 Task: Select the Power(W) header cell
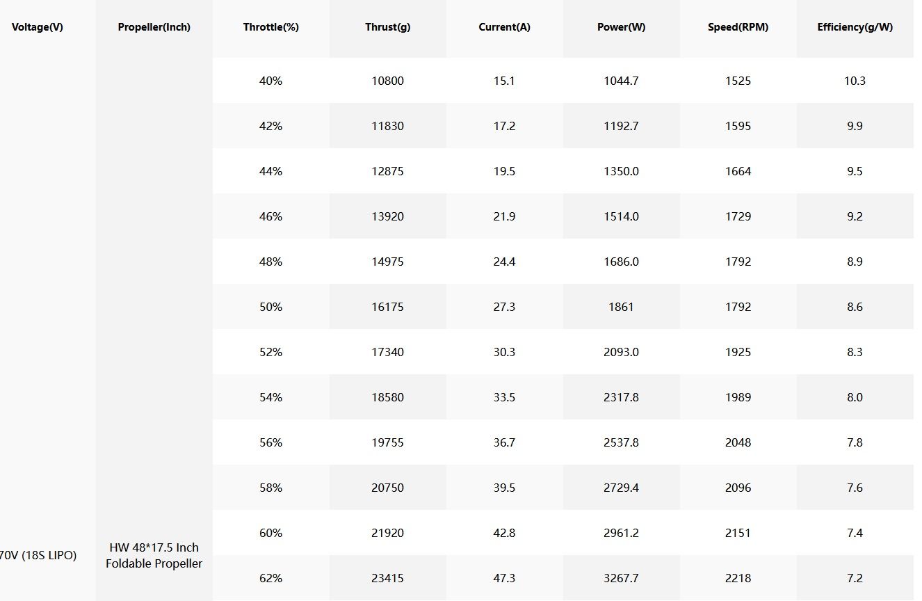(622, 28)
